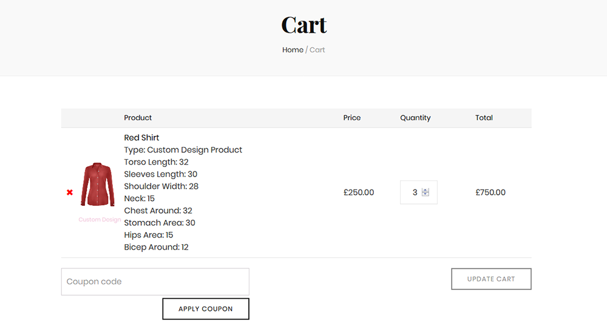Click the Product column header

(x=138, y=118)
